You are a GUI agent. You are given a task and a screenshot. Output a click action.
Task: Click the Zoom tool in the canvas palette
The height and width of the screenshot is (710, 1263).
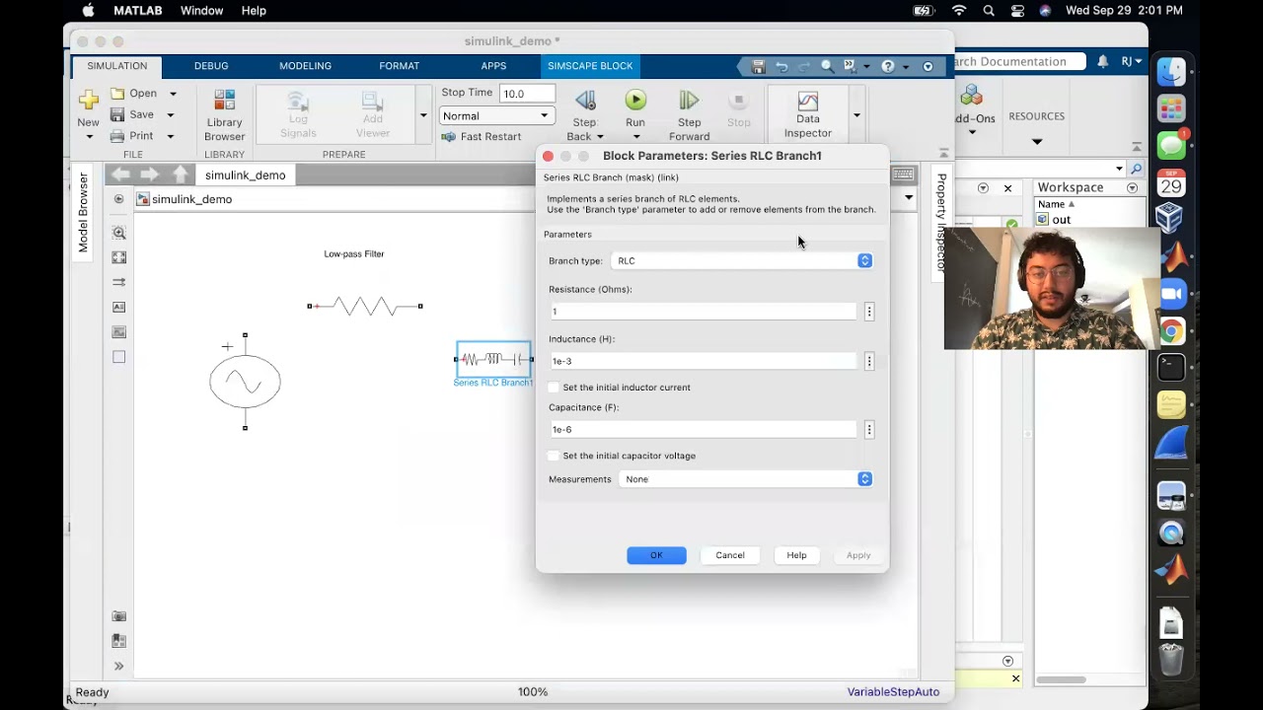[118, 233]
